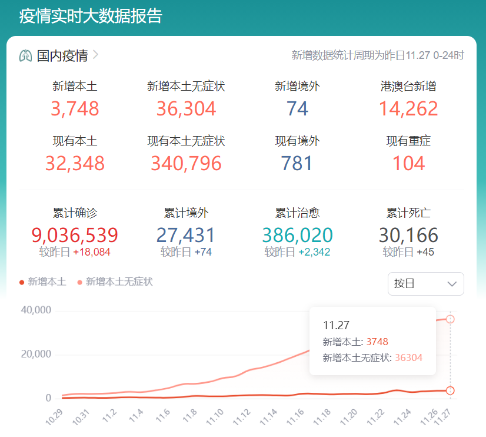486x437 pixels.
Task: Open the 国内疫情 section heading
Action: 62,56
